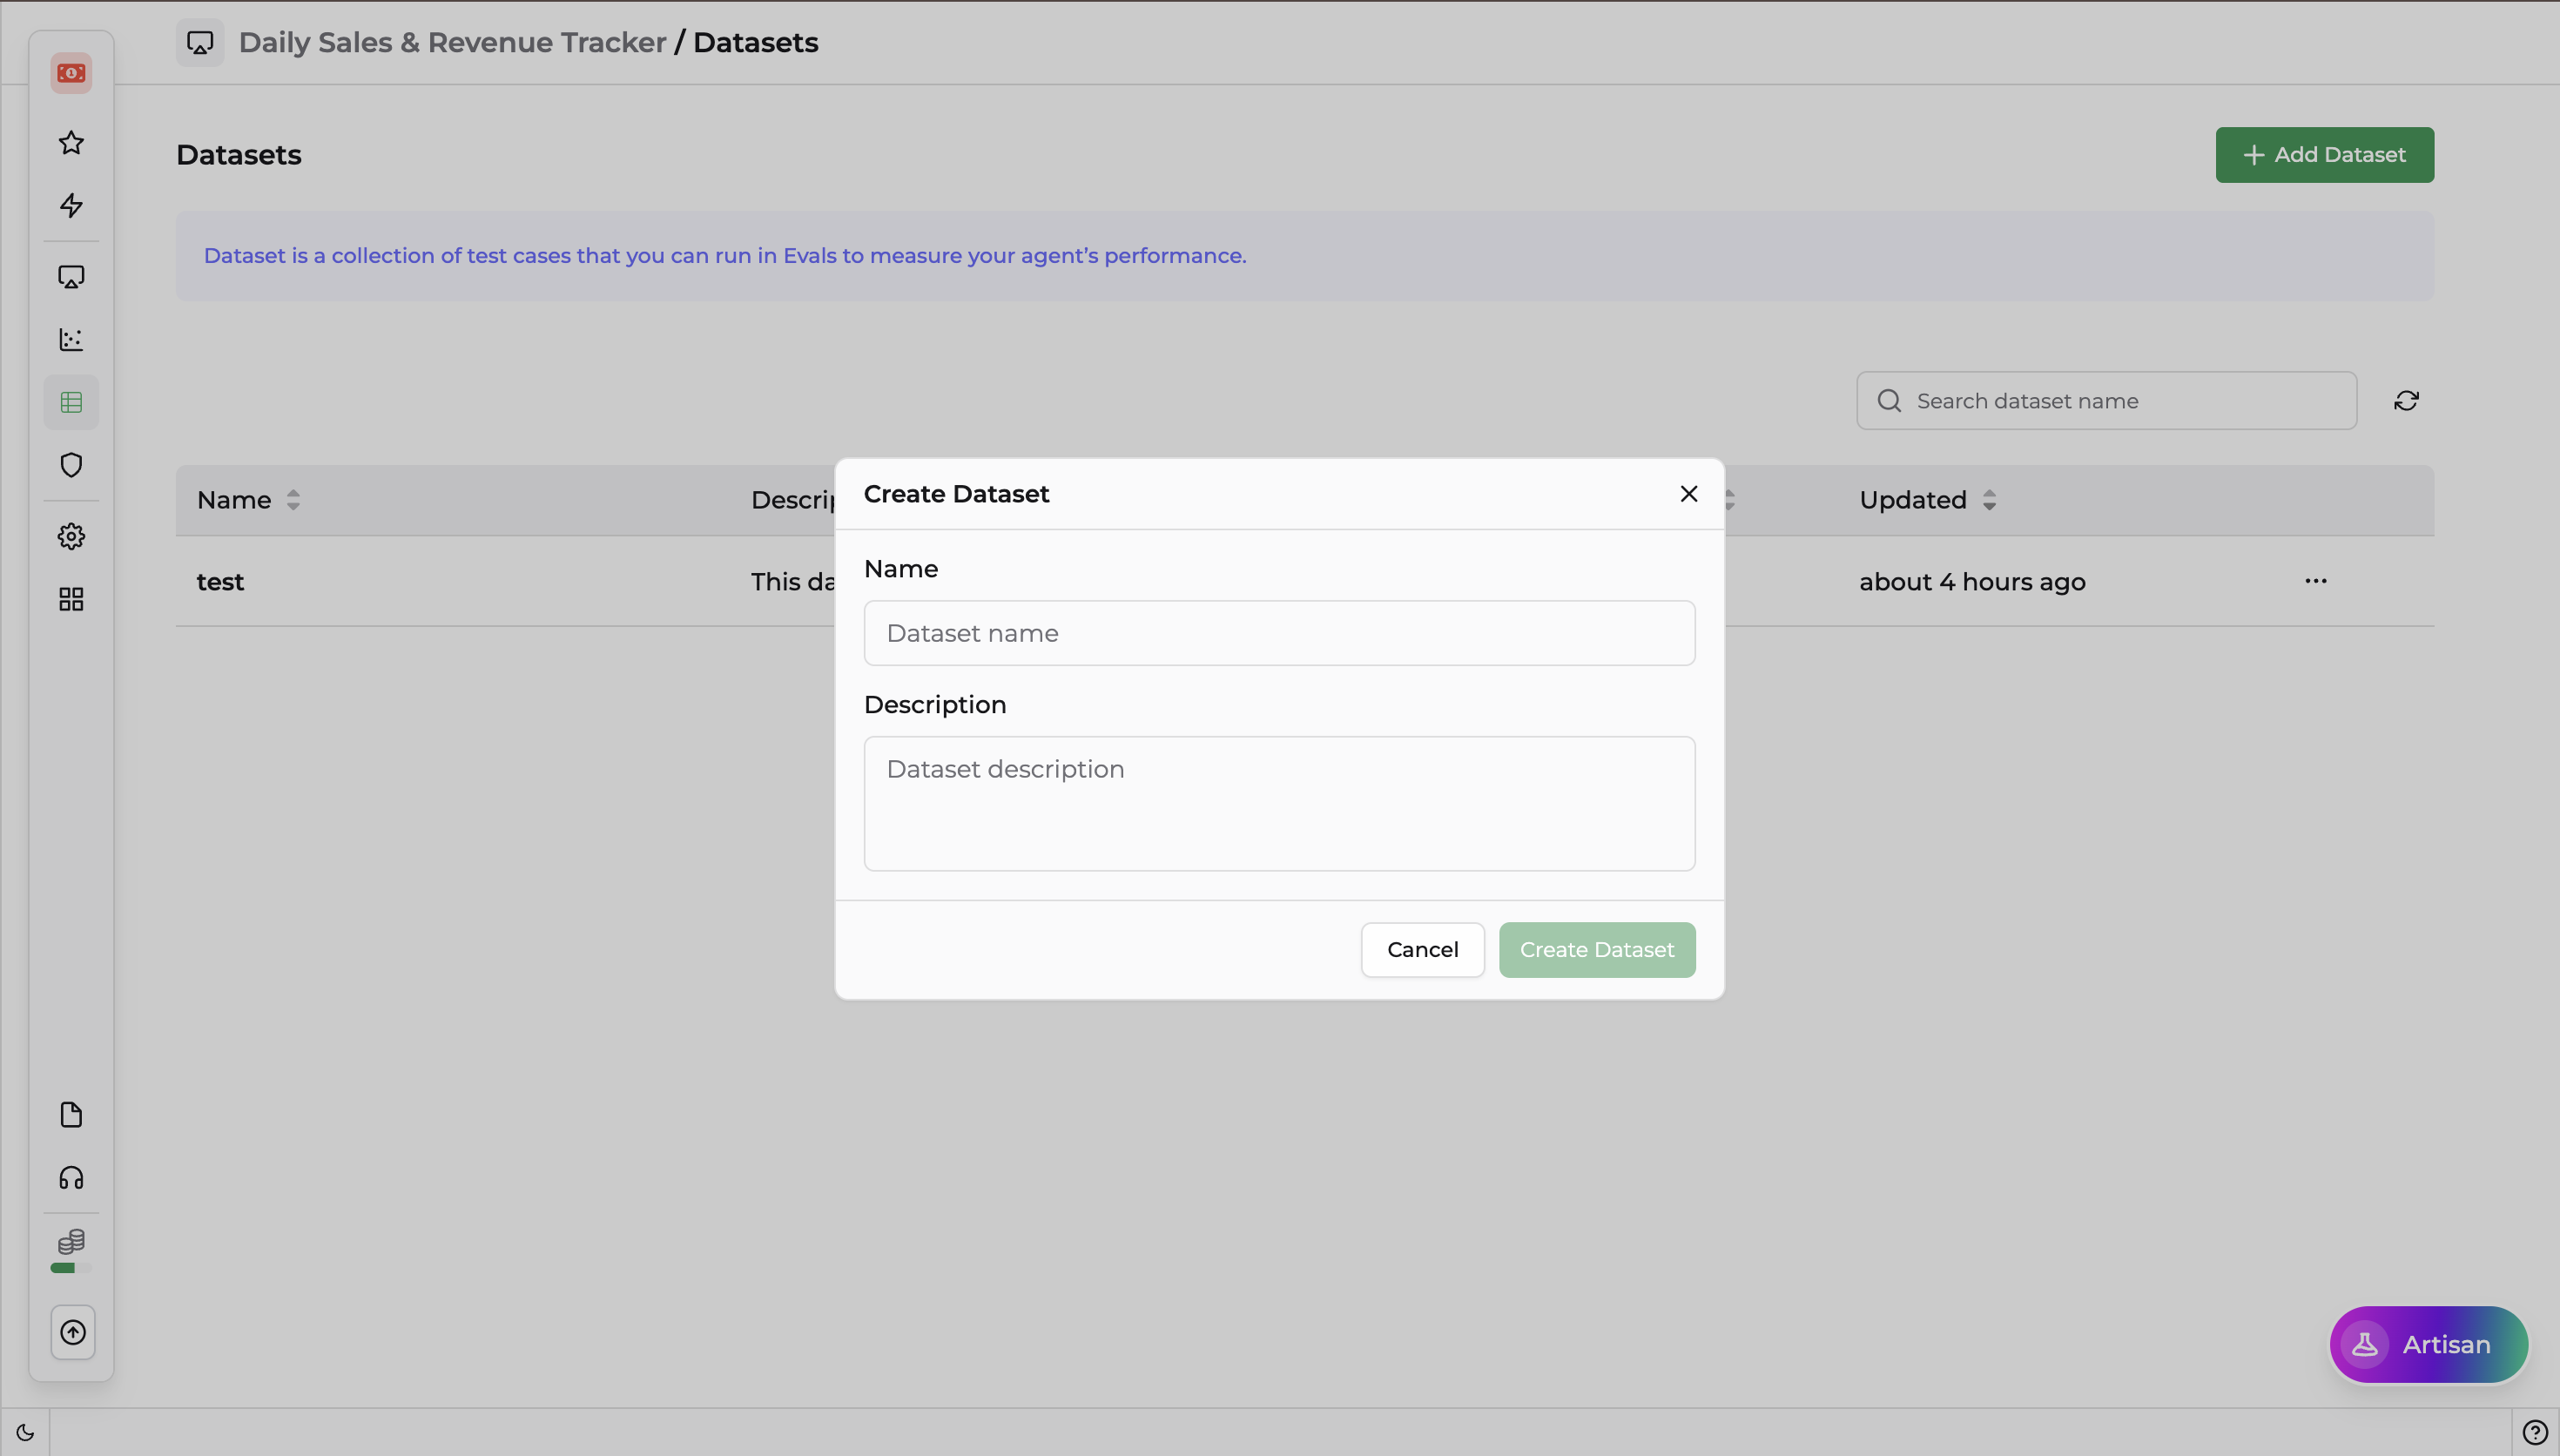Click the credits usage progress bar

tap(71, 1268)
